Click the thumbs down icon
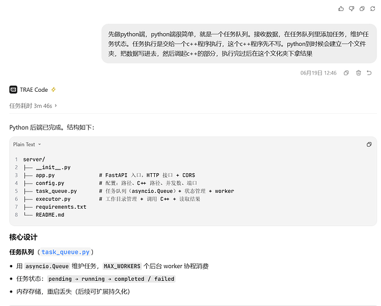 click(352, 9)
